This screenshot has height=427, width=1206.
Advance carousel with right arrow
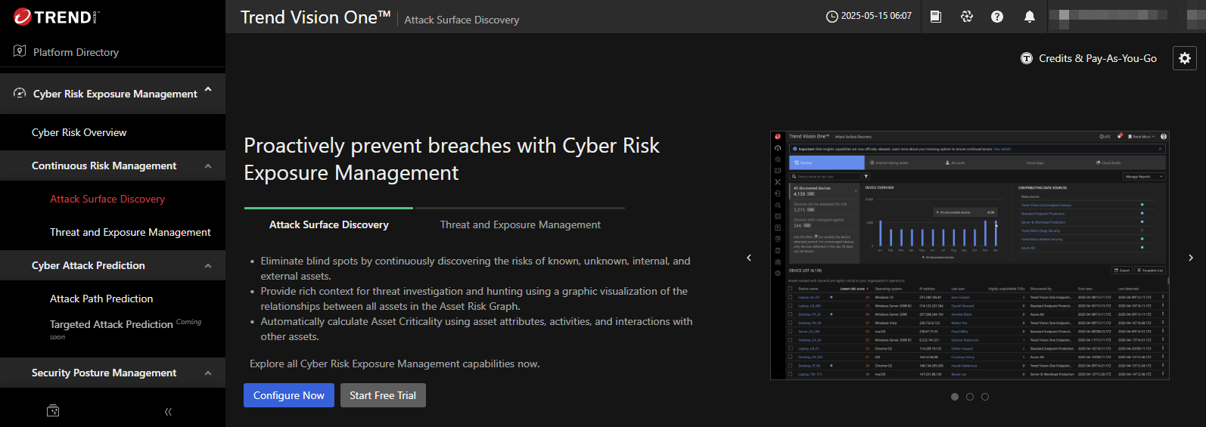point(1190,258)
